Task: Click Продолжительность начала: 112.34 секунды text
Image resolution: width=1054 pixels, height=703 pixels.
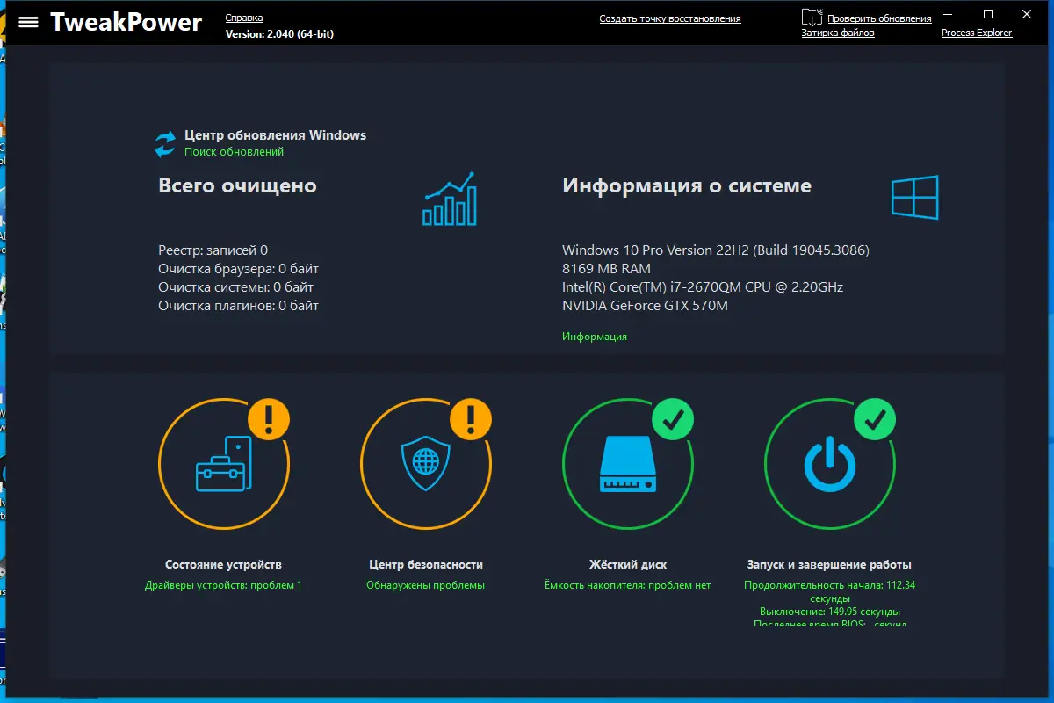Action: (829, 591)
